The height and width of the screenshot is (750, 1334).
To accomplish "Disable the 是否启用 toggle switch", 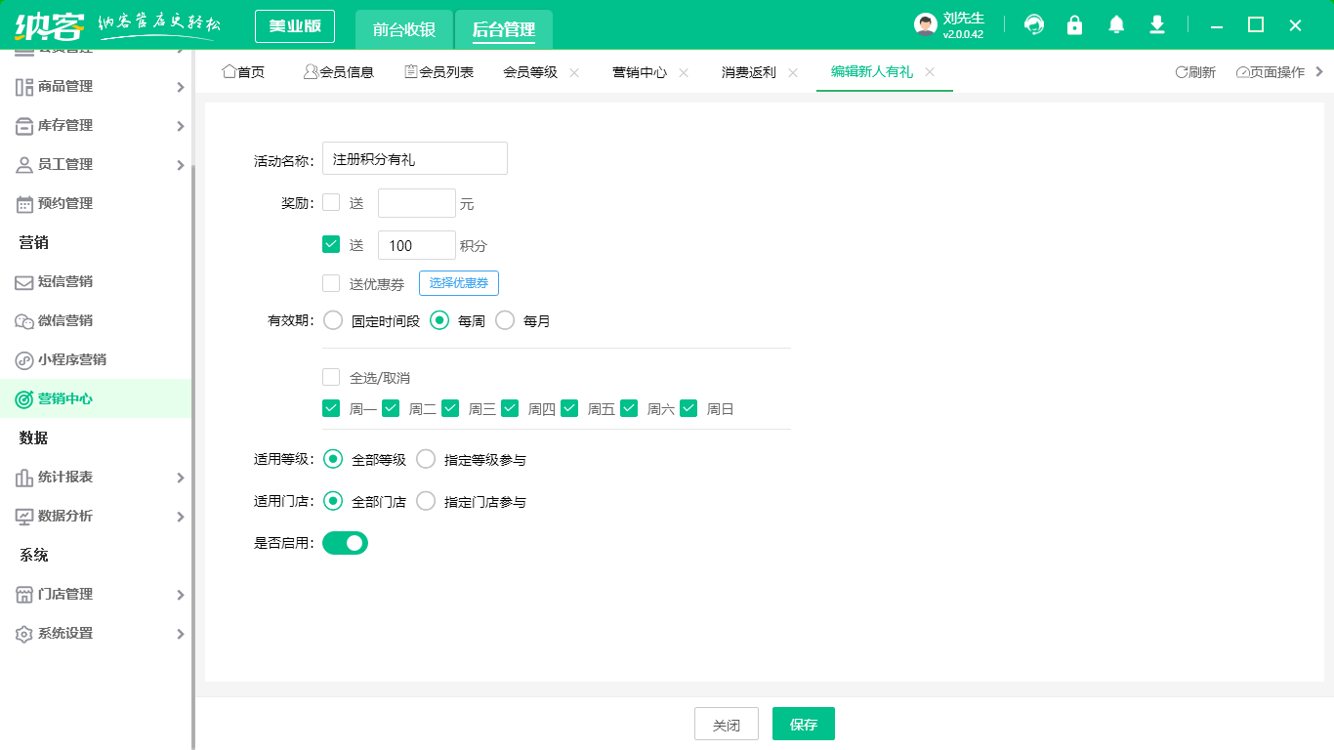I will pyautogui.click(x=345, y=542).
